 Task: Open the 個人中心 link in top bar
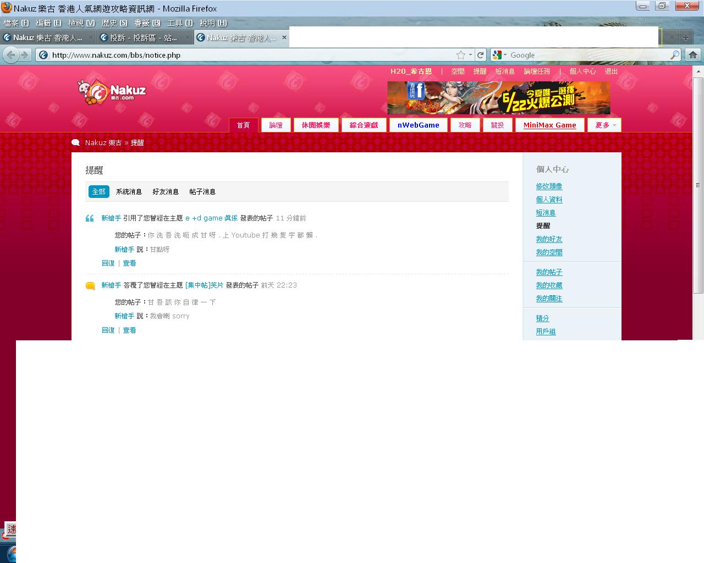click(x=582, y=71)
